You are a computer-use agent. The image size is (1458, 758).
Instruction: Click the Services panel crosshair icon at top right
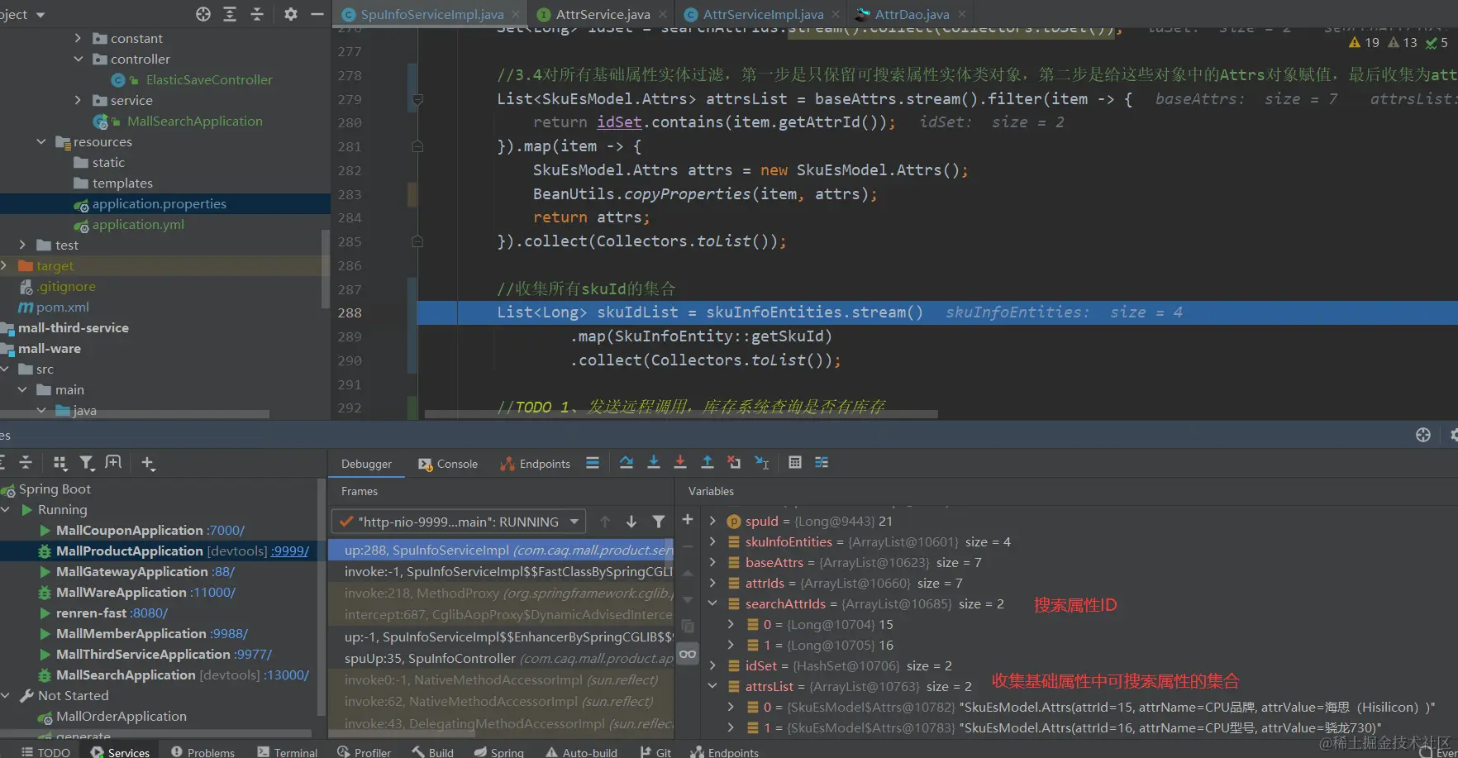coord(1423,435)
